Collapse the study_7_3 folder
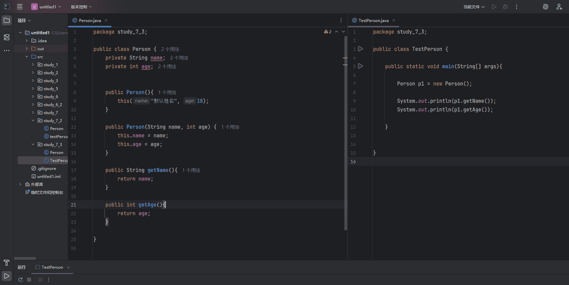This screenshot has width=569, height=285. pos(32,144)
